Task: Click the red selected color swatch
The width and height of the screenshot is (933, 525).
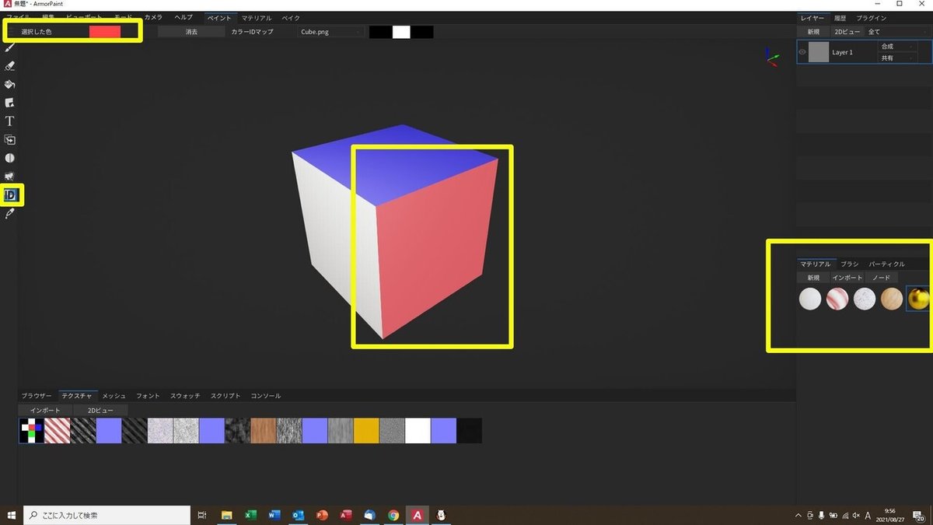Action: pyautogui.click(x=105, y=32)
